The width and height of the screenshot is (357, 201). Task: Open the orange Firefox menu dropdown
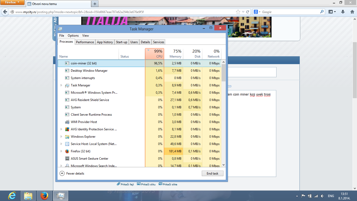point(12,2)
